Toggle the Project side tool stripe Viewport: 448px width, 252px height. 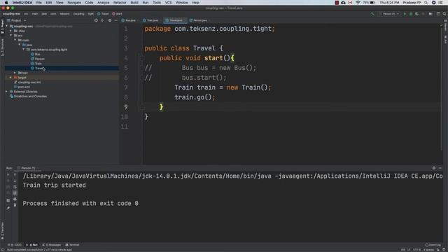(2, 27)
